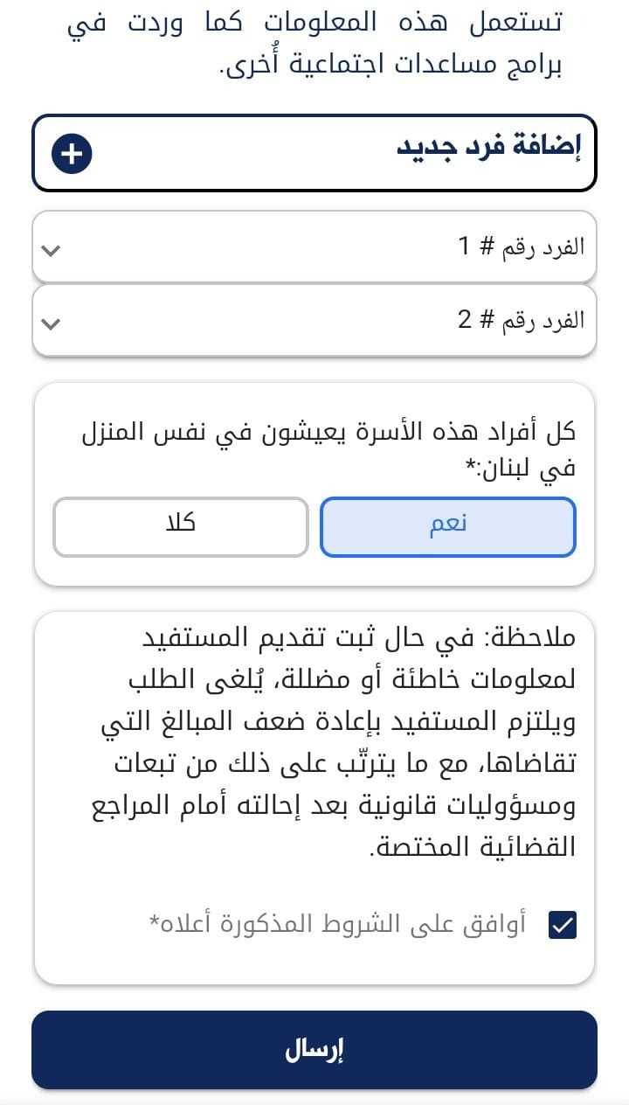Screen dimensions: 629x1105
Task: Open the 'الفرد رقم # 2' accordion title
Action: point(522,320)
